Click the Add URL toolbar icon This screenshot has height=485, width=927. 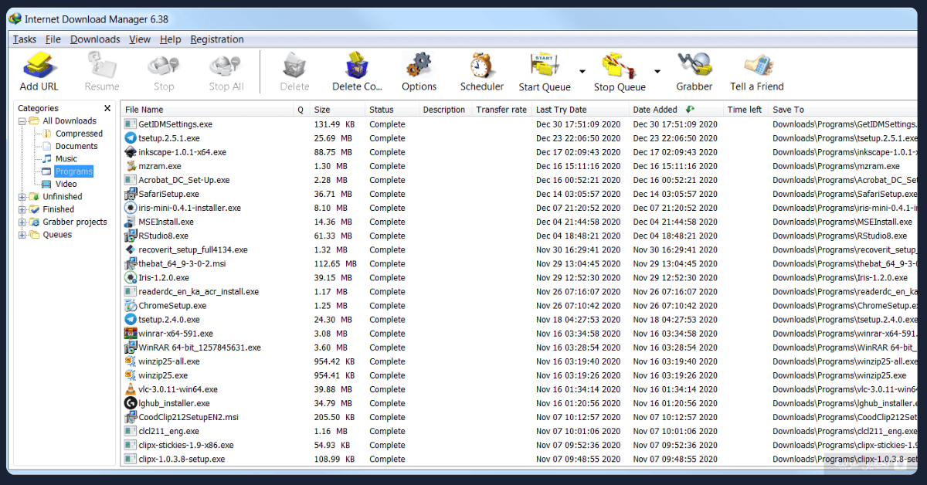point(39,65)
